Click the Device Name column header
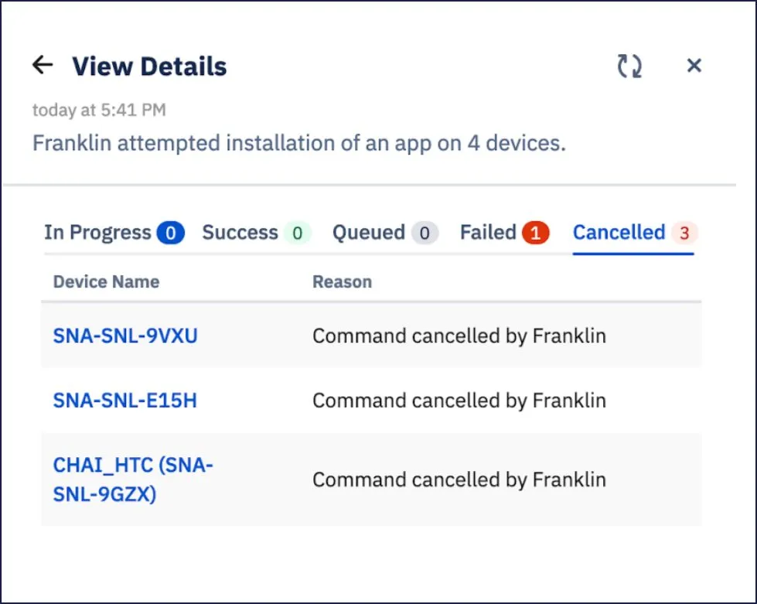Image resolution: width=757 pixels, height=604 pixels. [x=106, y=282]
